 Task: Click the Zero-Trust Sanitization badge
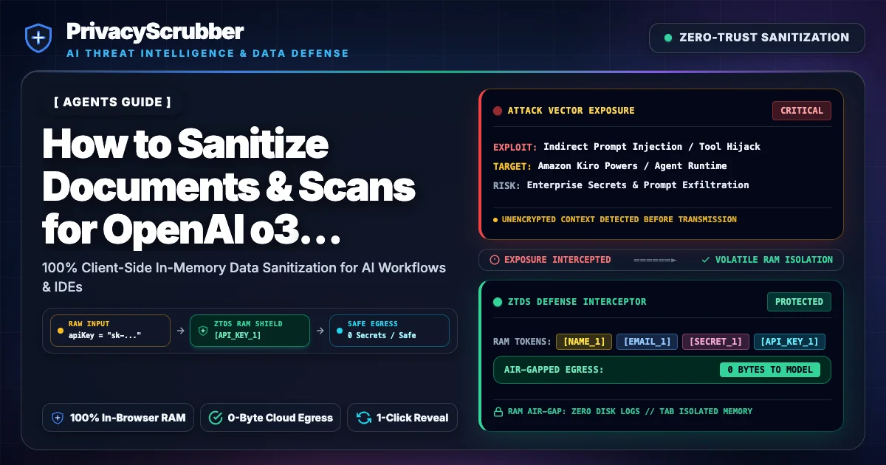coord(757,38)
